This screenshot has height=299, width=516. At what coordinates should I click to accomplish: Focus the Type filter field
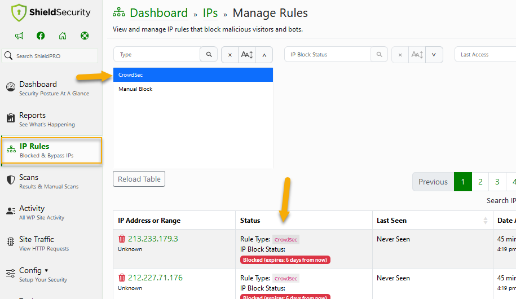tap(157, 54)
